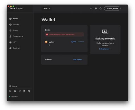This screenshot has width=135, height=110.
Task: Open the Medium social icon
Action: [10, 91]
